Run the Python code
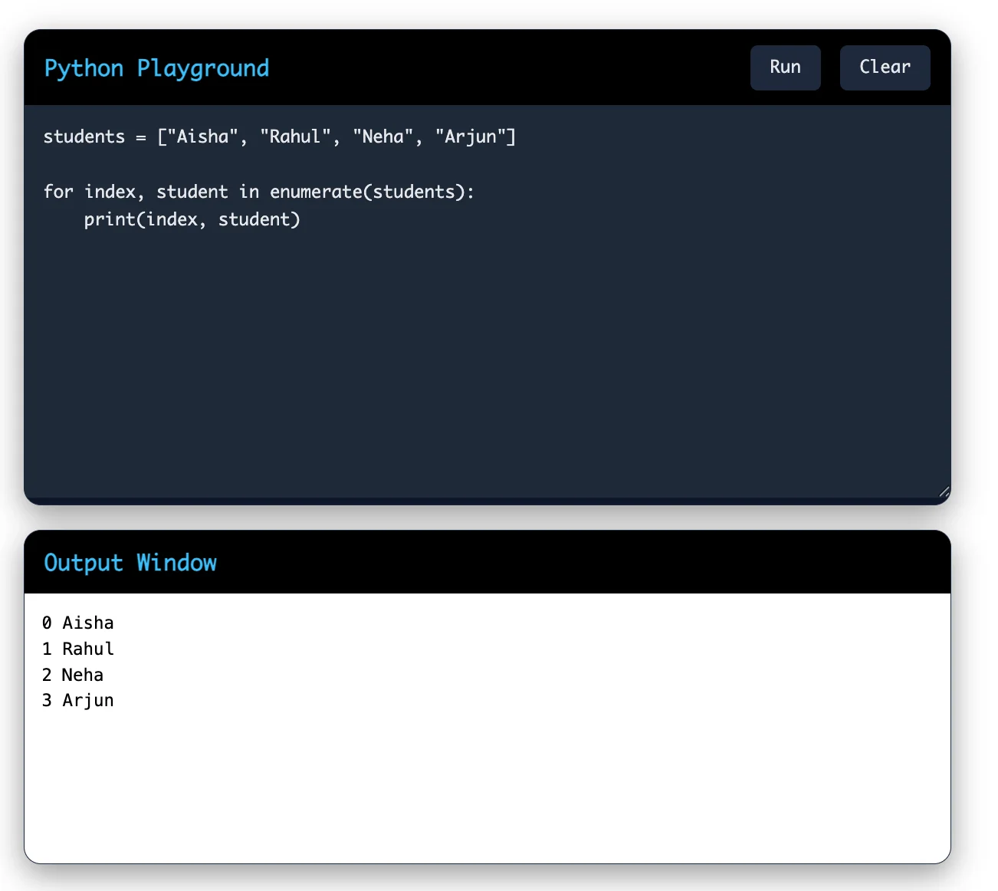 click(x=785, y=67)
